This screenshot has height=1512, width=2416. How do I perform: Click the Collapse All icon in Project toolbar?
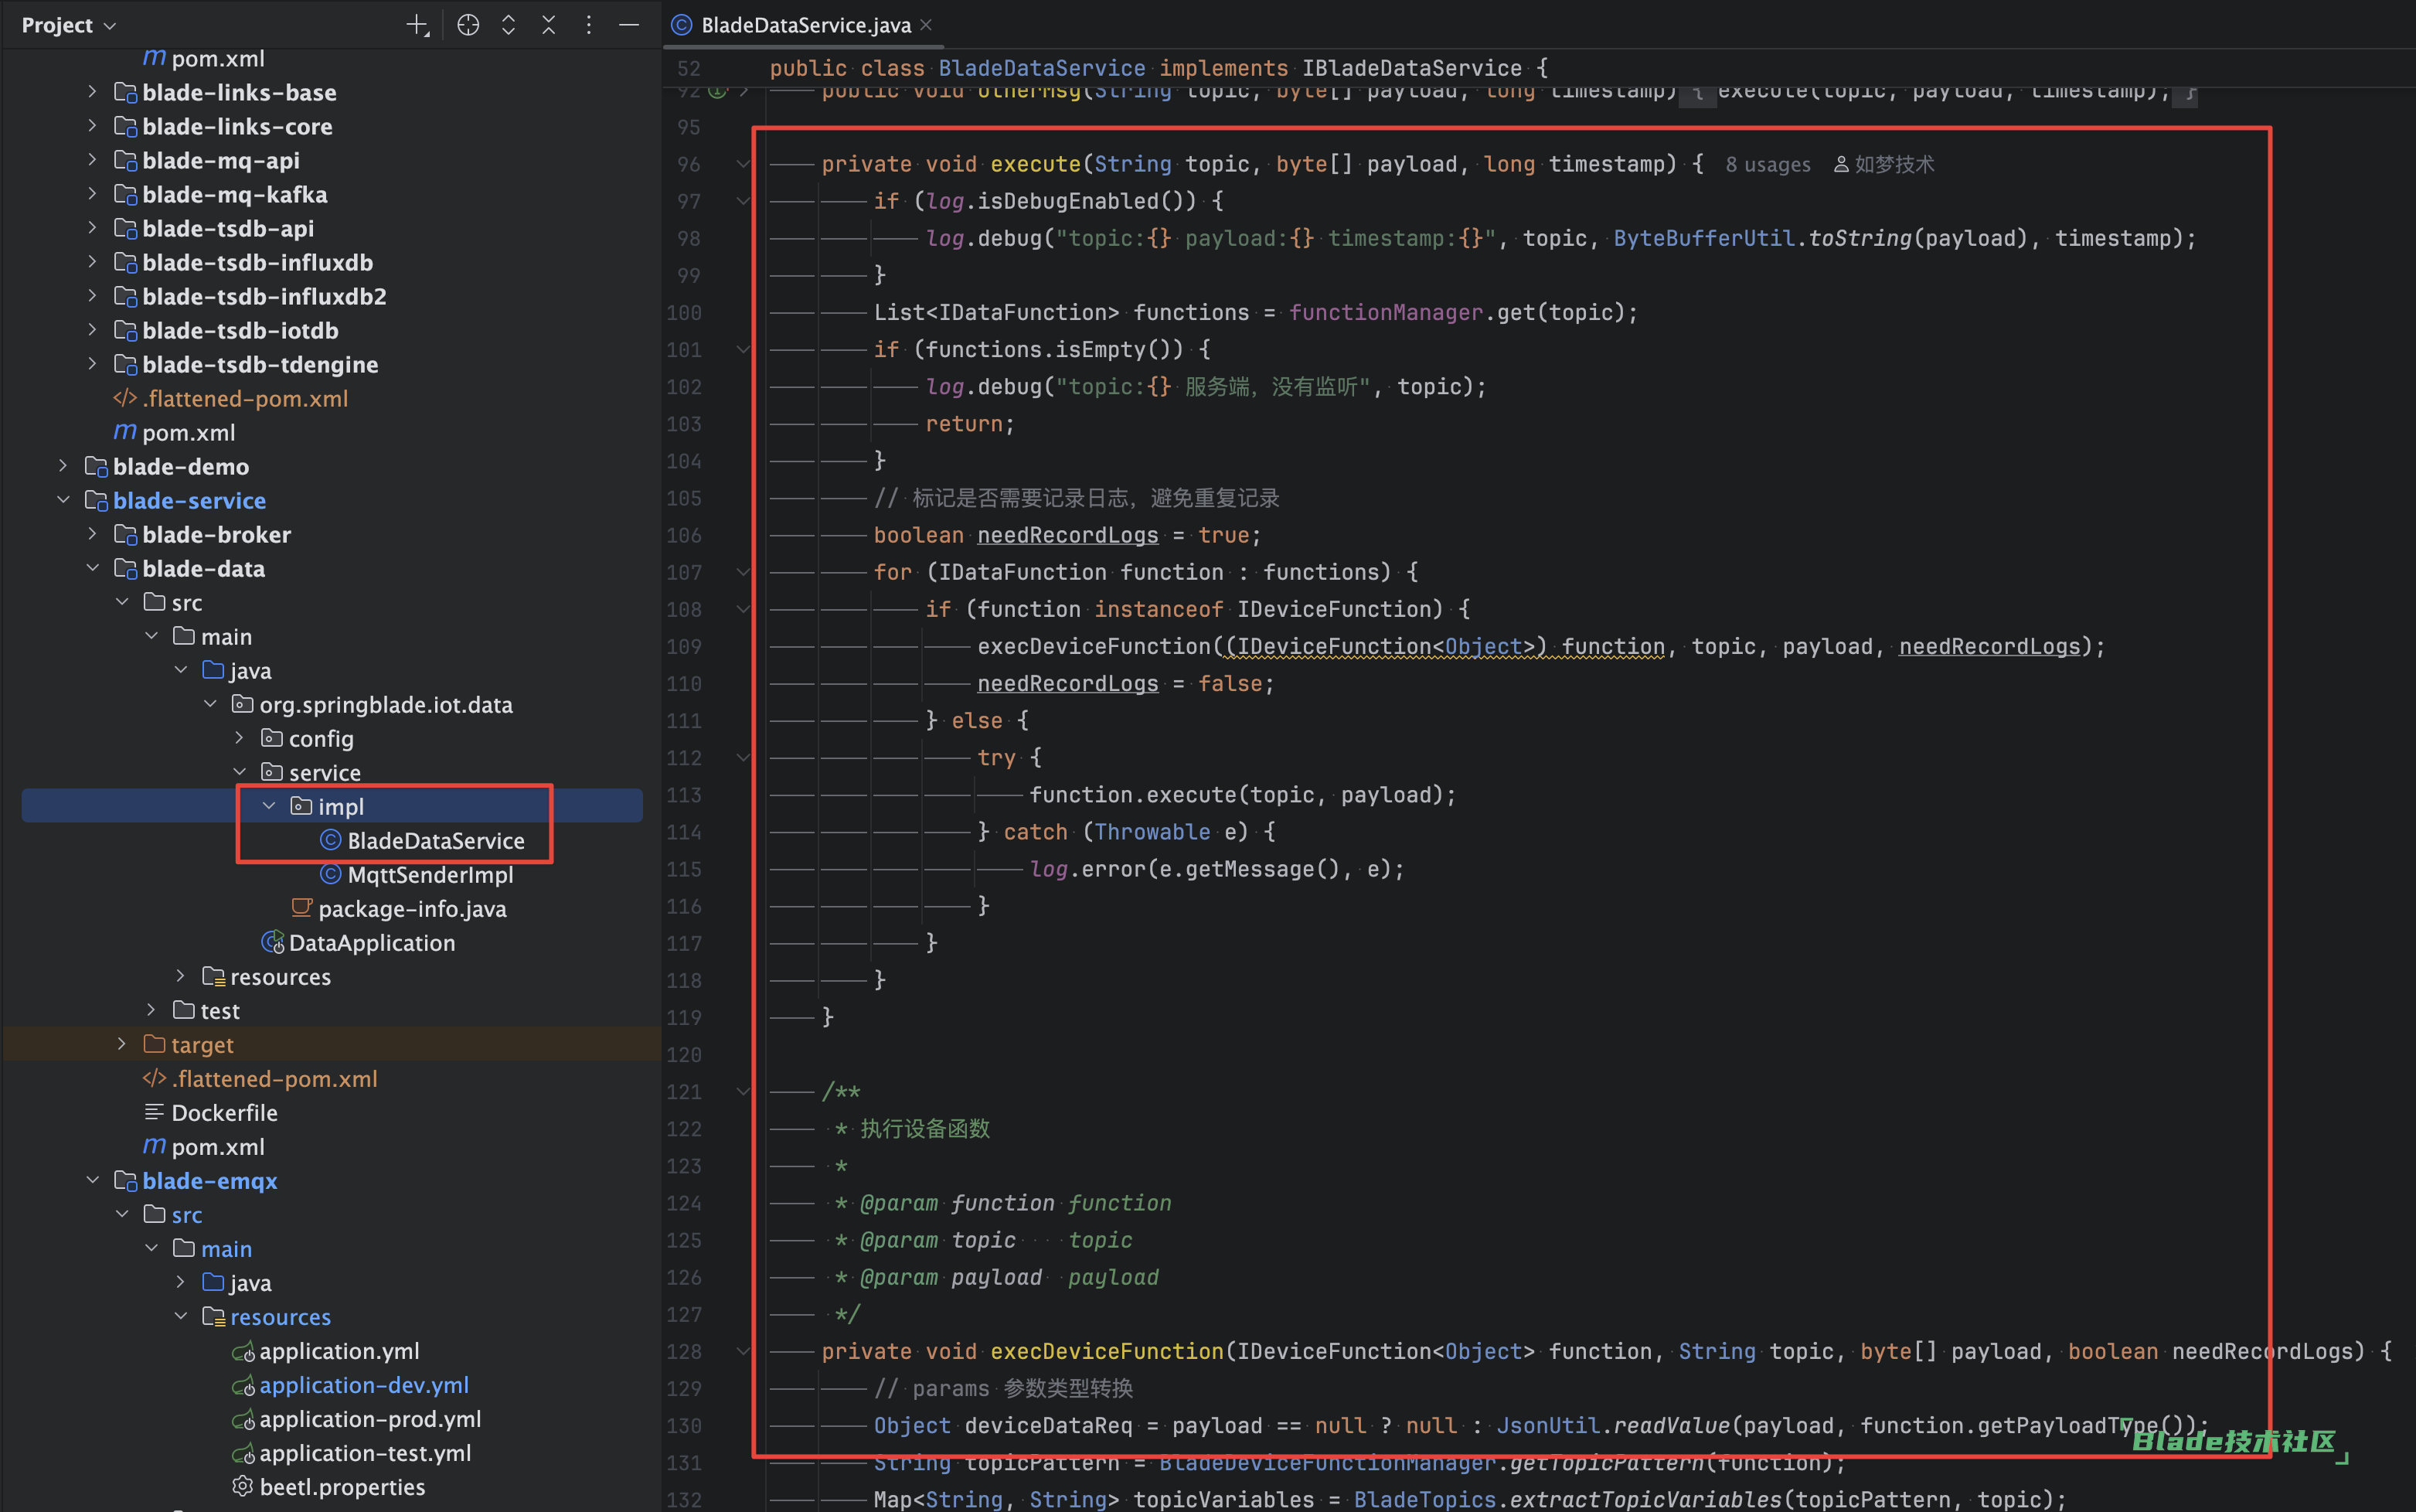(549, 25)
